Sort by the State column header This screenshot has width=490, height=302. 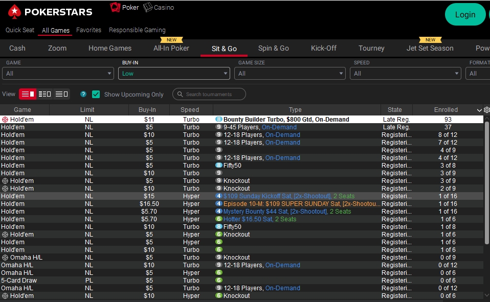[x=395, y=110]
